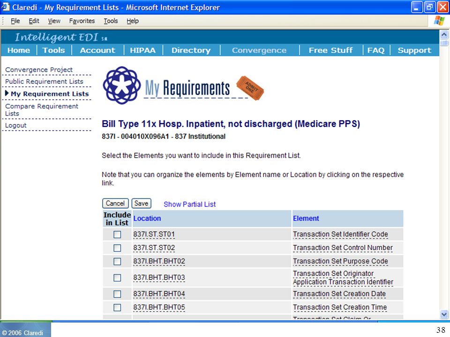Click the 837I.BHT.BHT04 location text

click(x=159, y=294)
